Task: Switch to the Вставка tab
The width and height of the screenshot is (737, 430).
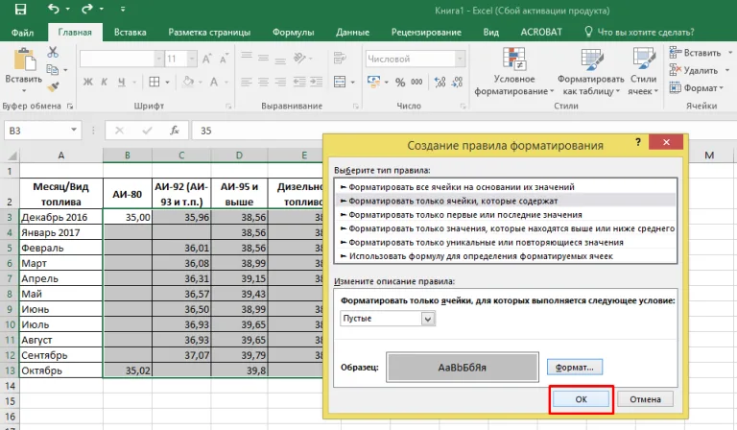Action: point(131,33)
